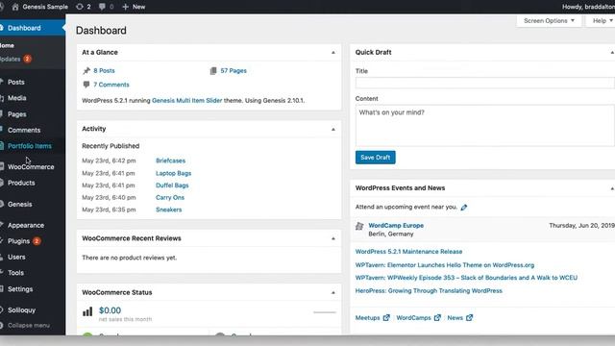Screen dimensions: 615x346
Task: Open HeroPress Growing Through Translating WordPress link
Action: (429, 290)
